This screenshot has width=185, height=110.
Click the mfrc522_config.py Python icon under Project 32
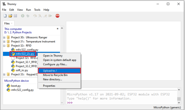[x=13, y=50]
